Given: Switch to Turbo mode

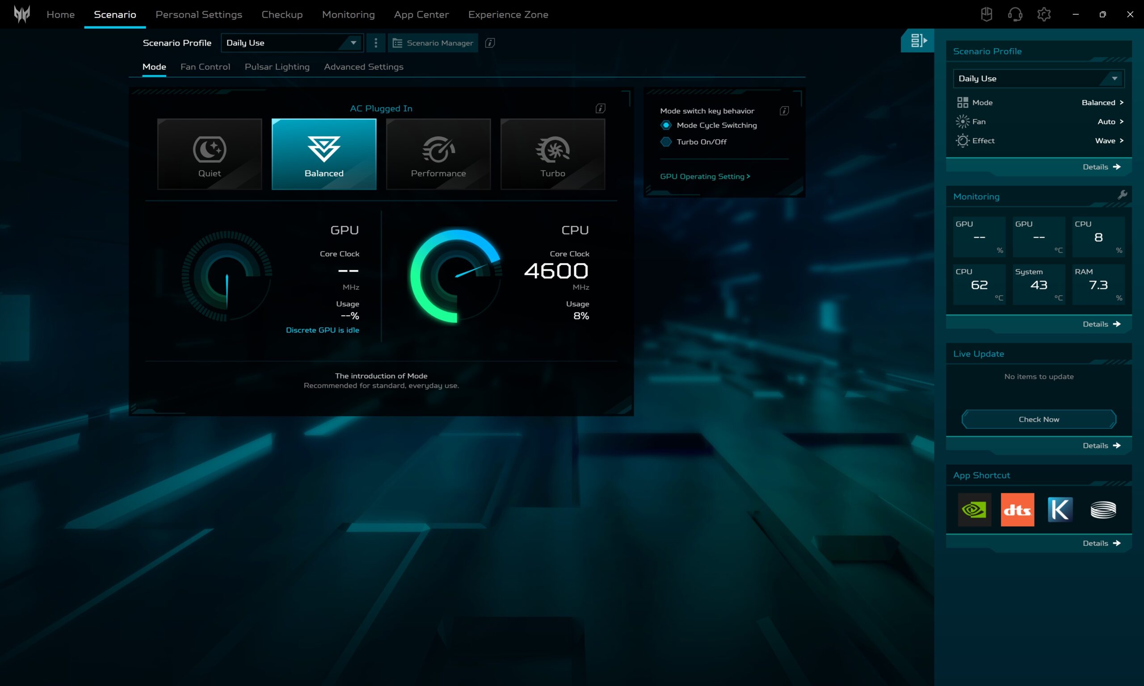Looking at the screenshot, I should (x=553, y=154).
